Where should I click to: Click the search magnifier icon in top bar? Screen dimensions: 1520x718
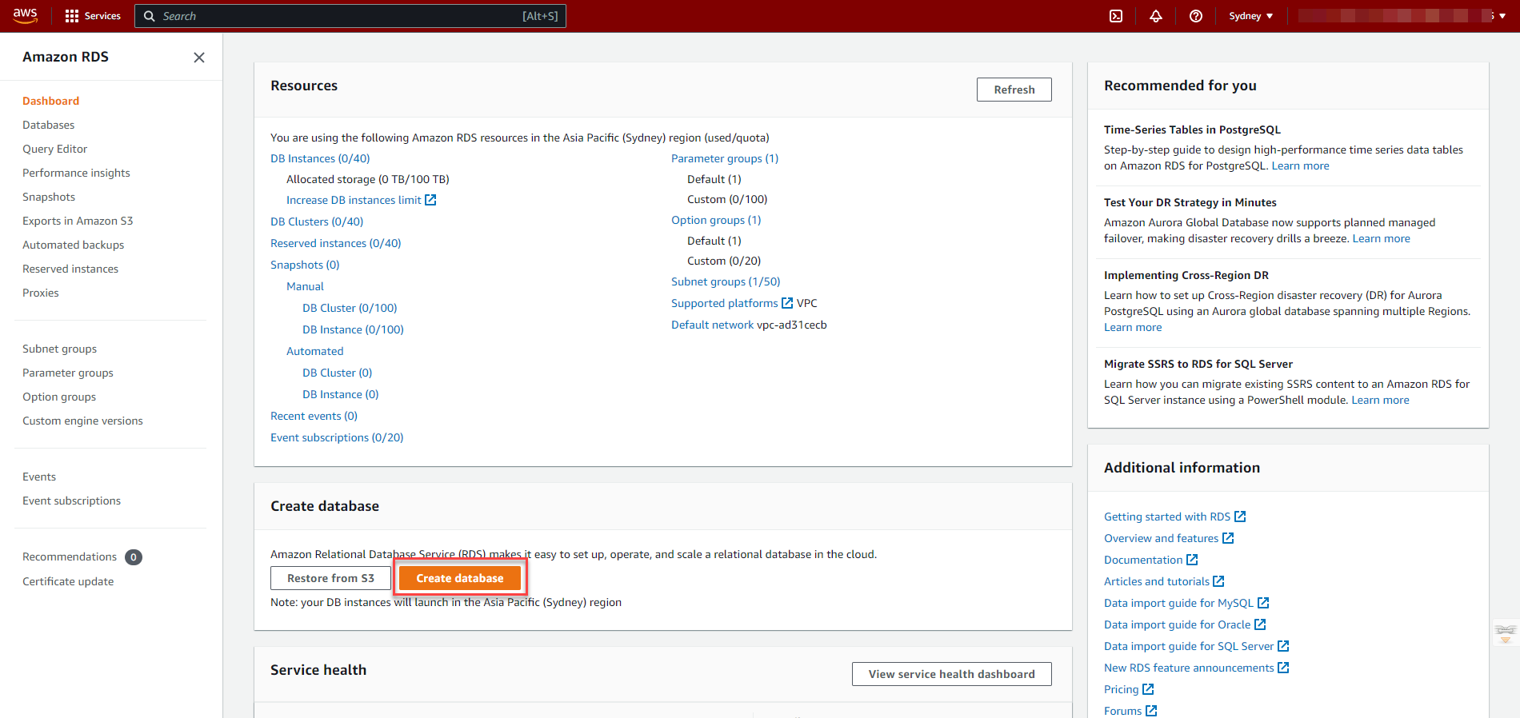(149, 16)
